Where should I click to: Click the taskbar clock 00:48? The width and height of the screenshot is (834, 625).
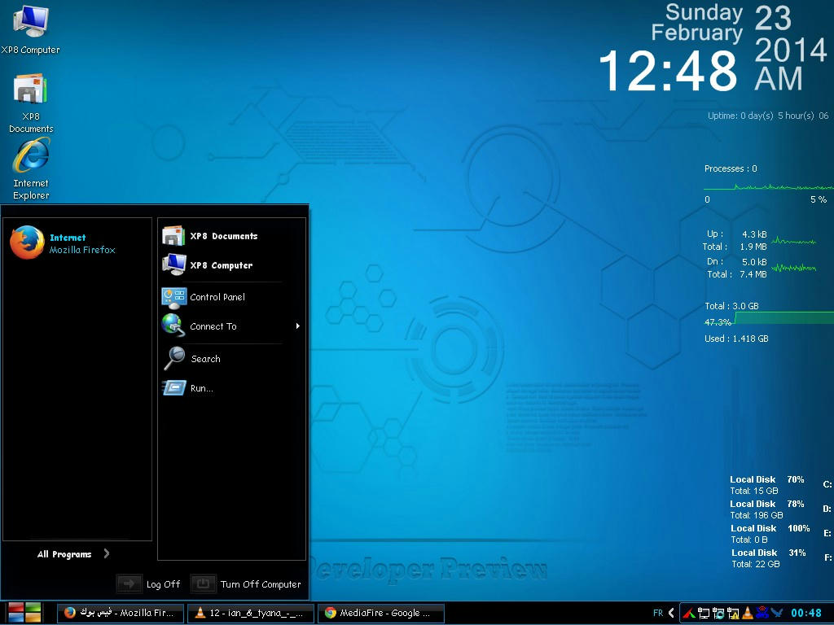pyautogui.click(x=806, y=613)
